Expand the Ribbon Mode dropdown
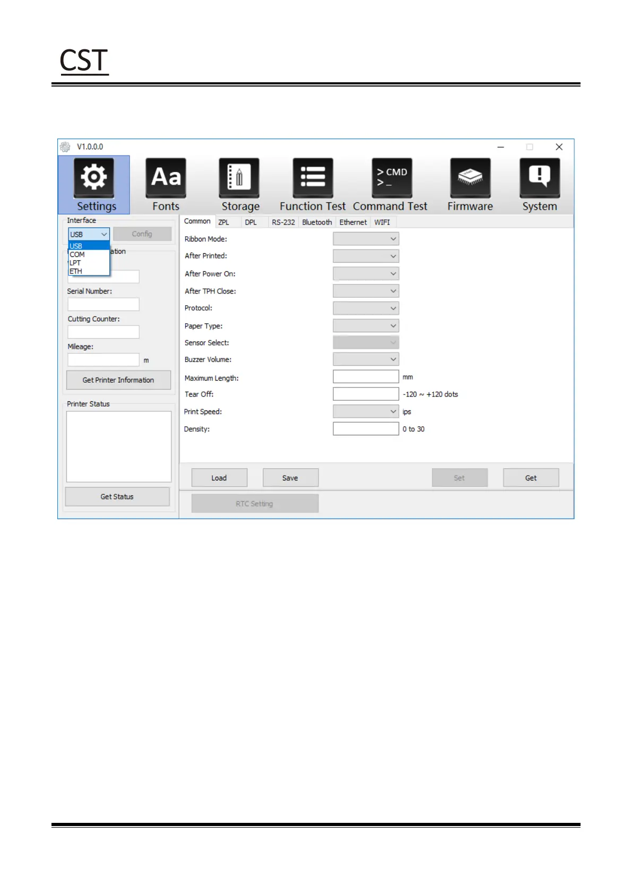The height and width of the screenshot is (894, 632). point(366,239)
